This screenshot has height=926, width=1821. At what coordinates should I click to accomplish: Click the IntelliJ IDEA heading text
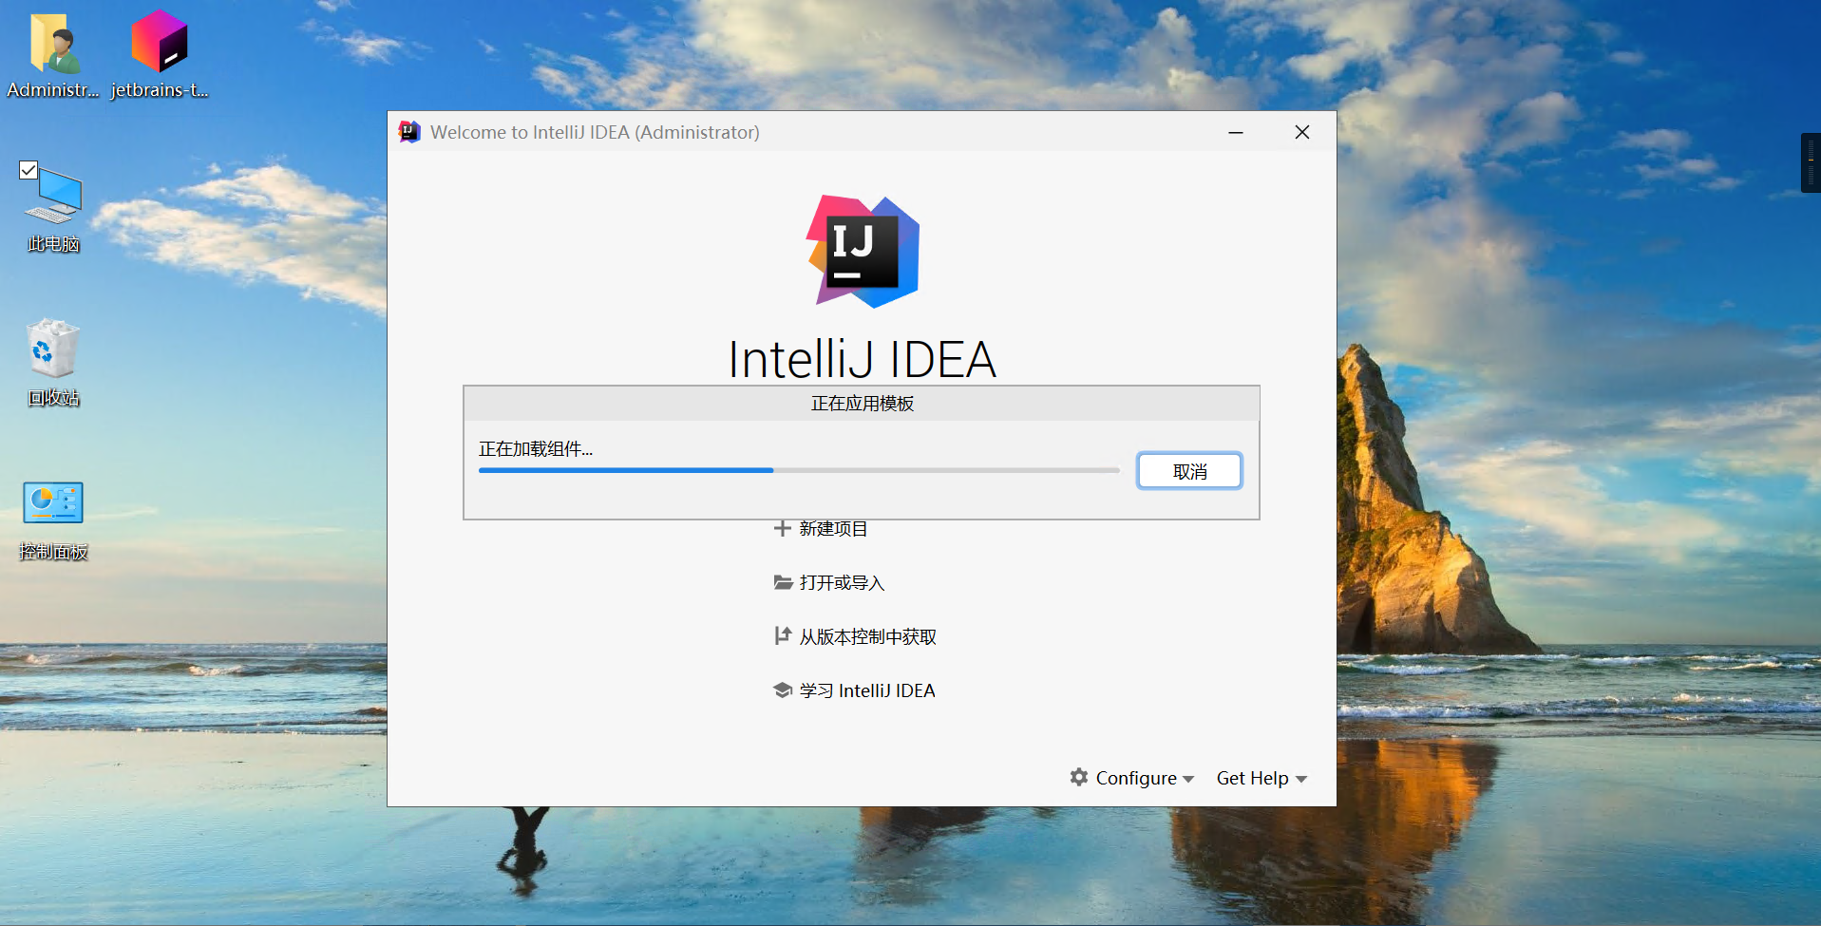(x=863, y=360)
